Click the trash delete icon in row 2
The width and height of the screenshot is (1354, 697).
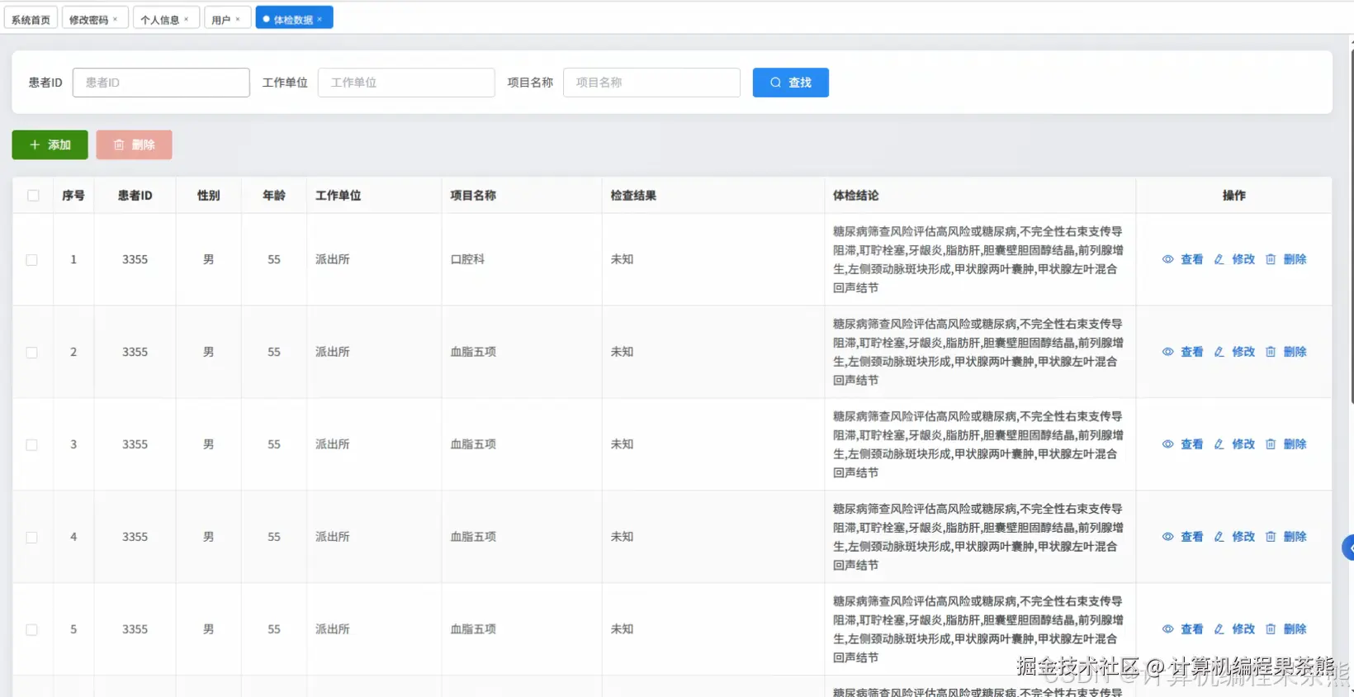coord(1271,352)
